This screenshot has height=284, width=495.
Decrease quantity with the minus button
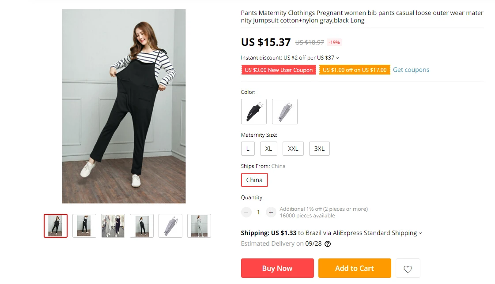[x=246, y=212]
